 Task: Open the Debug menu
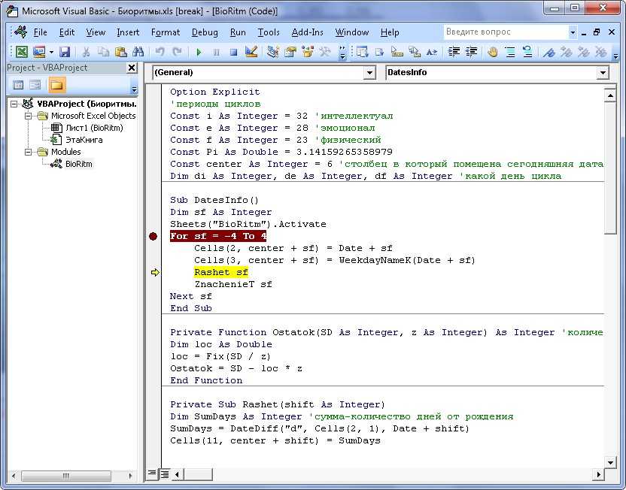click(x=205, y=32)
